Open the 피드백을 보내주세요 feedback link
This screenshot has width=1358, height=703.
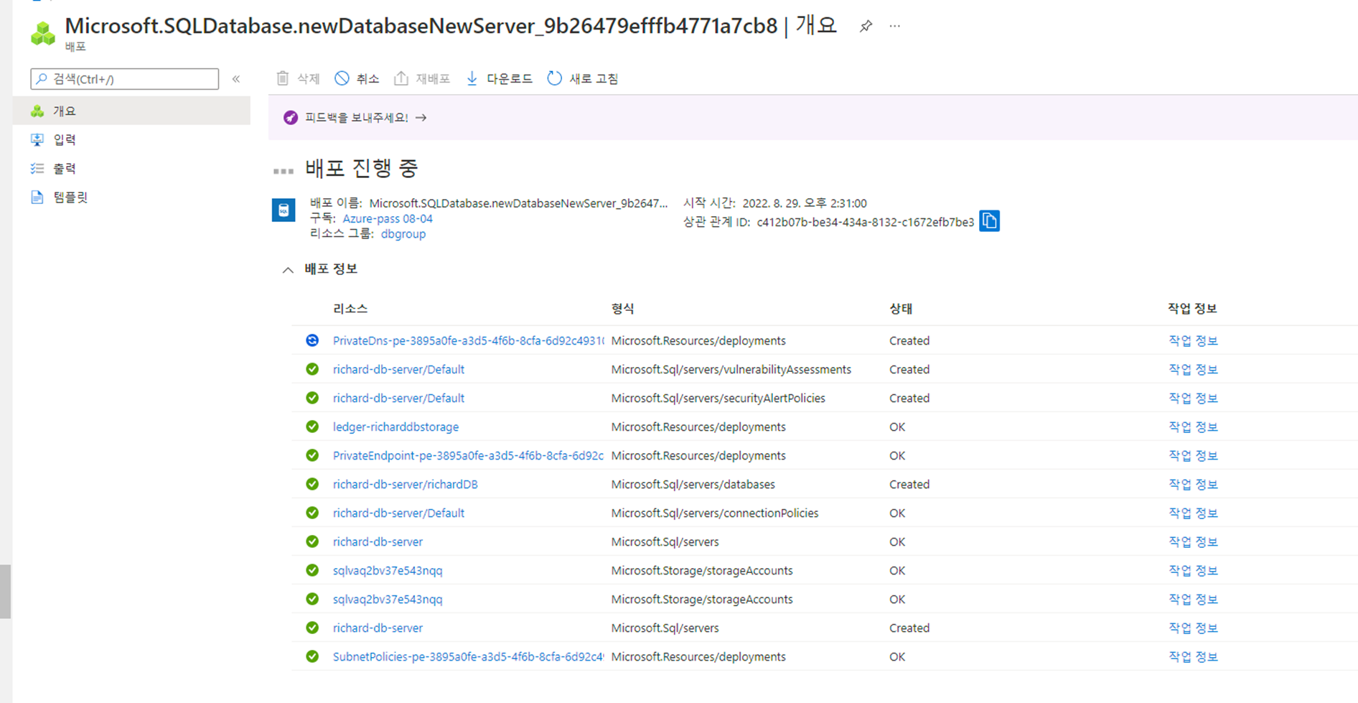365,117
